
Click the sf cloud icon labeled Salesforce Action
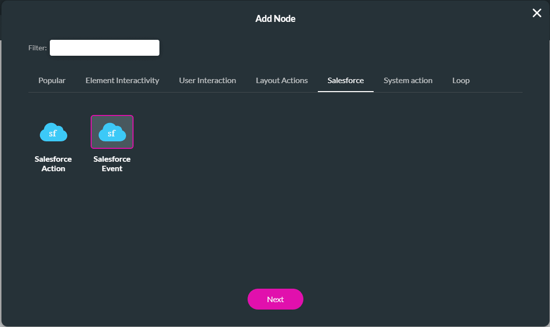(53, 132)
